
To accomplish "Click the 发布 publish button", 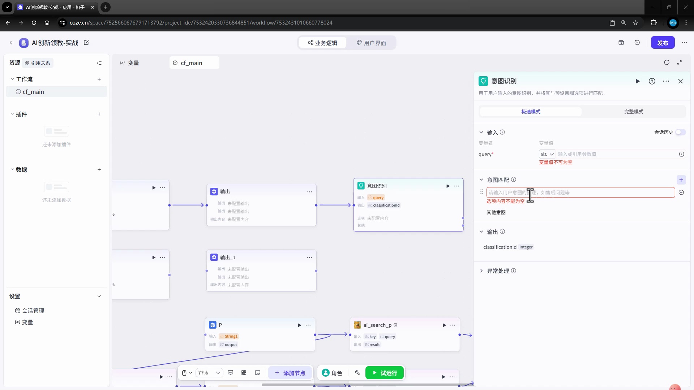I will 663,43.
